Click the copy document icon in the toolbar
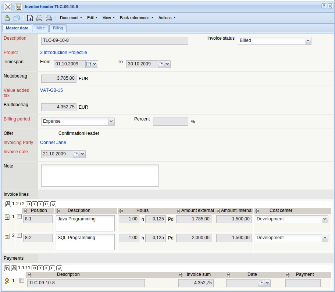This screenshot has height=292, width=335. [17, 18]
